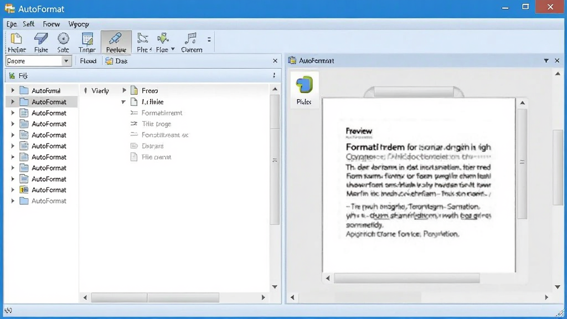
Task: Close the AutoFormat preview panel
Action: pyautogui.click(x=557, y=61)
